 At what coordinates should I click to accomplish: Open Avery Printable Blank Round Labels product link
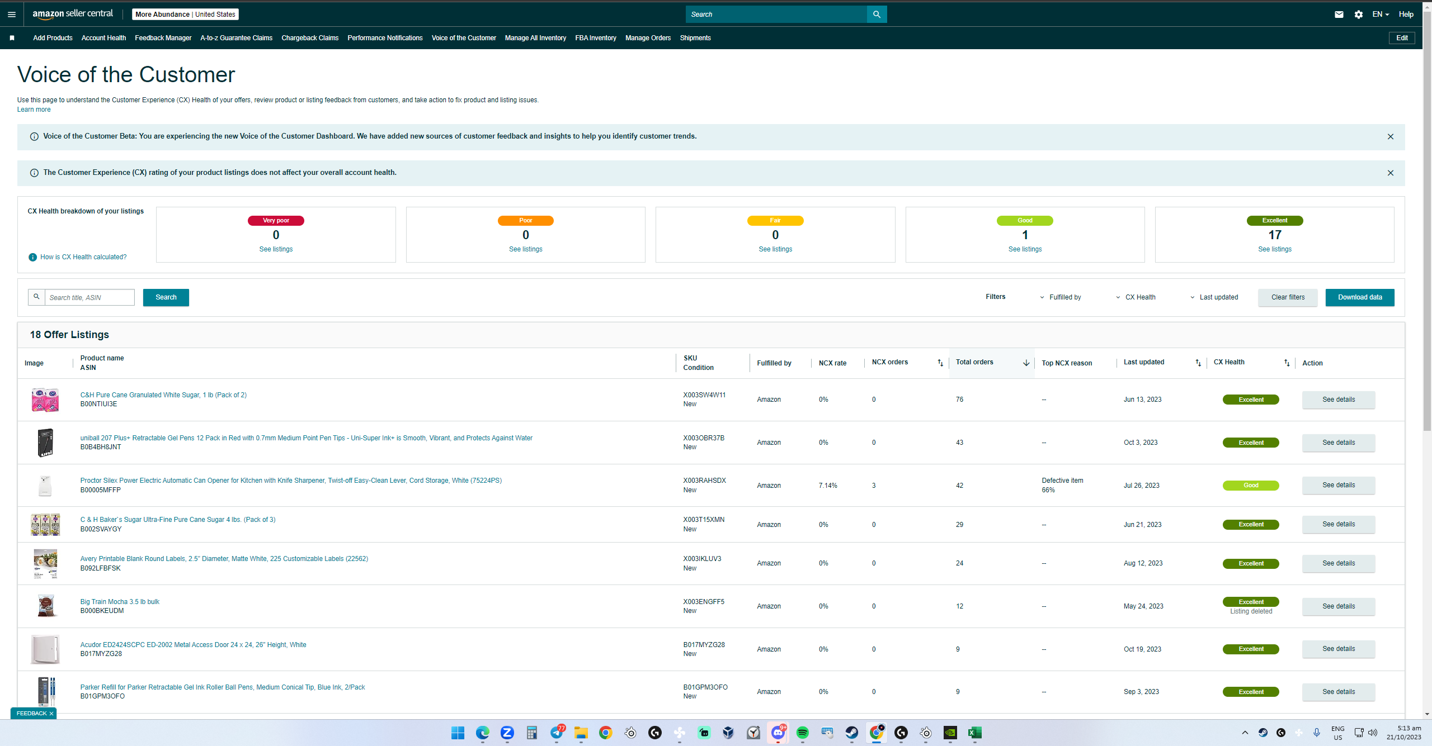224,559
